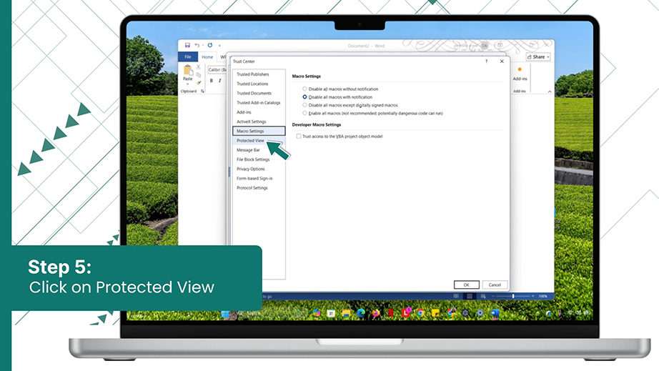
Task: Click the account avatar in Word's title bar
Action: coord(484,45)
